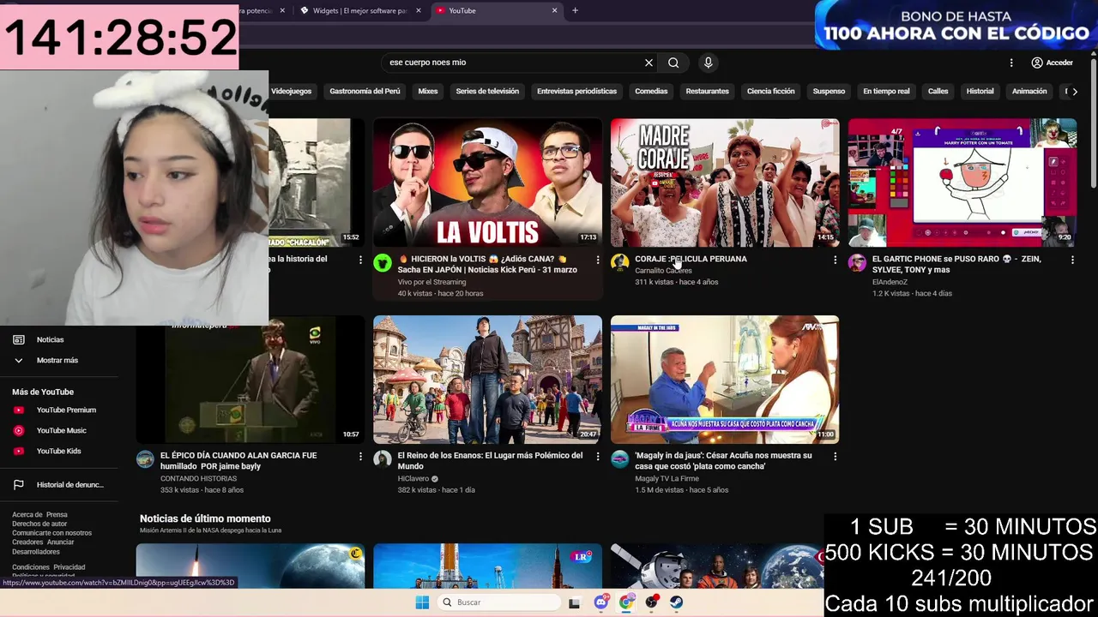Play the Gartic Phone video thumbnail
Image resolution: width=1098 pixels, height=617 pixels.
962,183
